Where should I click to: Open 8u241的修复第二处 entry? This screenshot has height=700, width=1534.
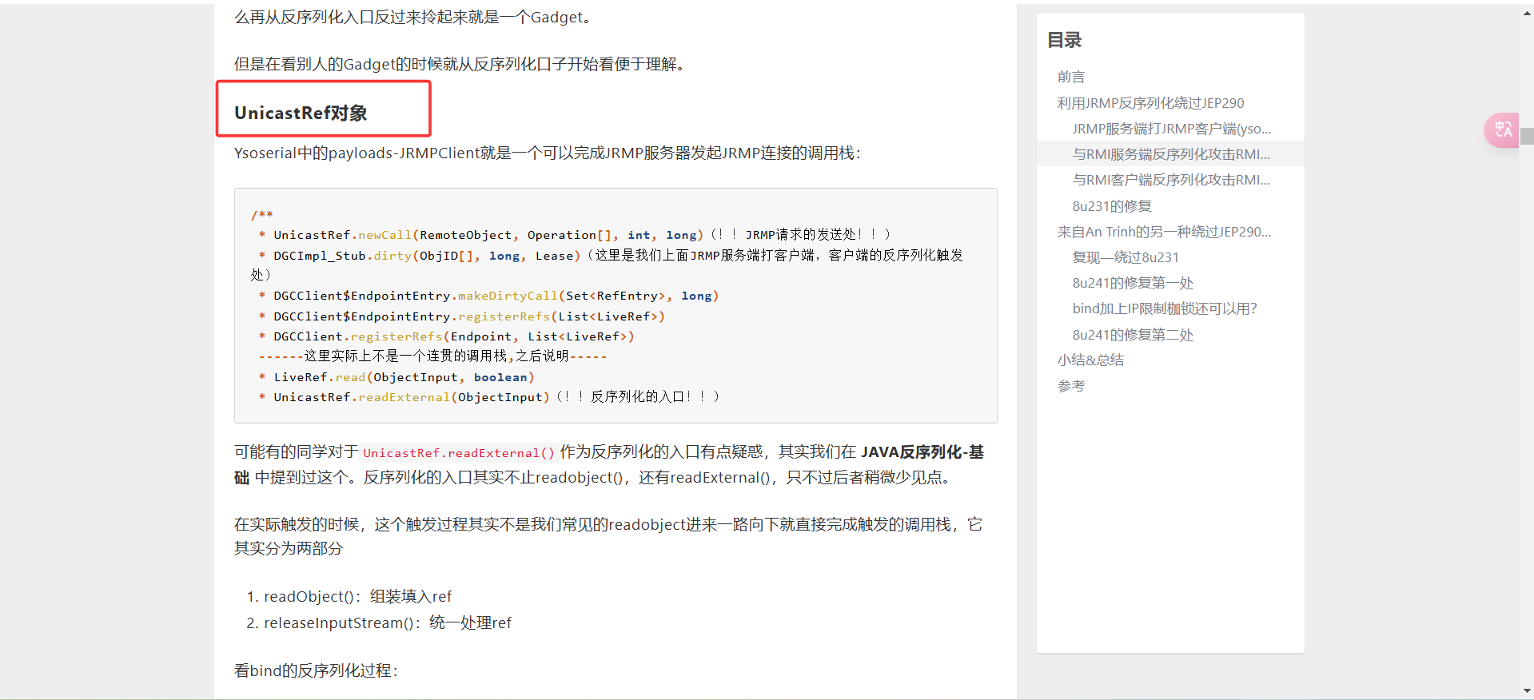(x=1133, y=335)
